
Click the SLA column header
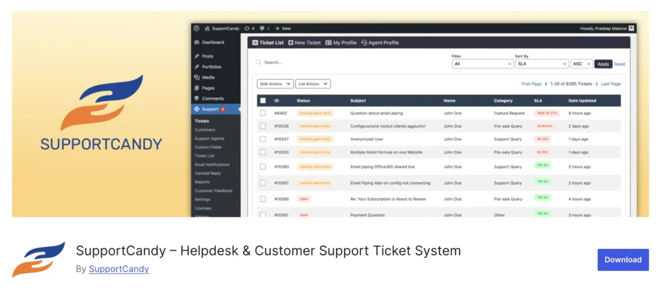pos(538,101)
